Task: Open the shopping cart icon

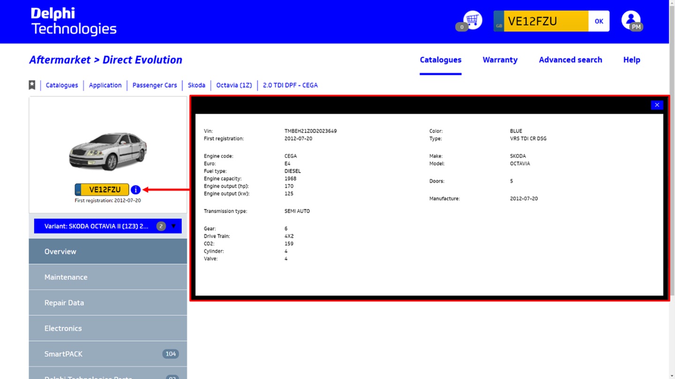Action: (x=472, y=20)
